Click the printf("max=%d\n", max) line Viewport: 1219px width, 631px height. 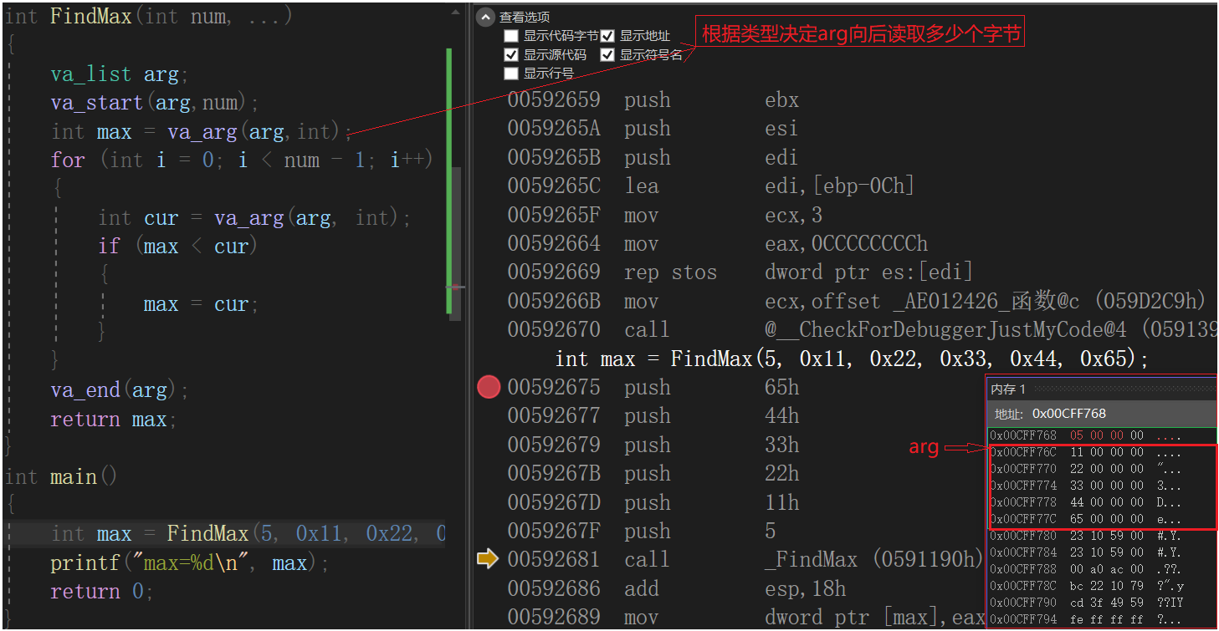189,563
